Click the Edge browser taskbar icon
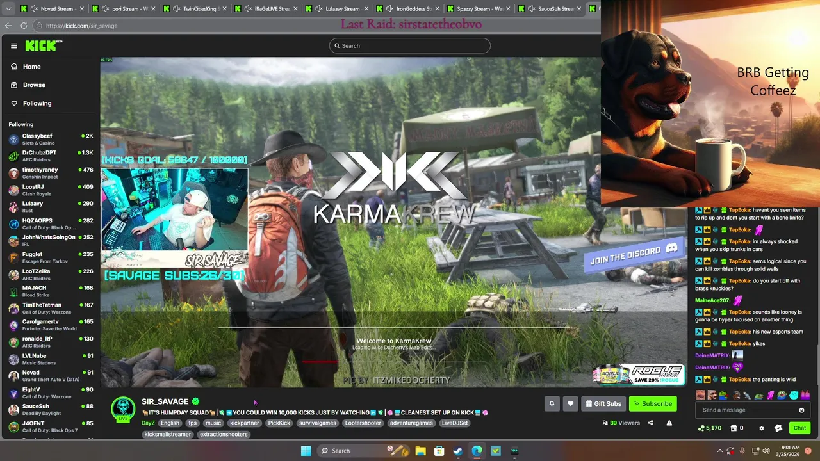Viewport: 820px width, 461px height. coord(477,451)
